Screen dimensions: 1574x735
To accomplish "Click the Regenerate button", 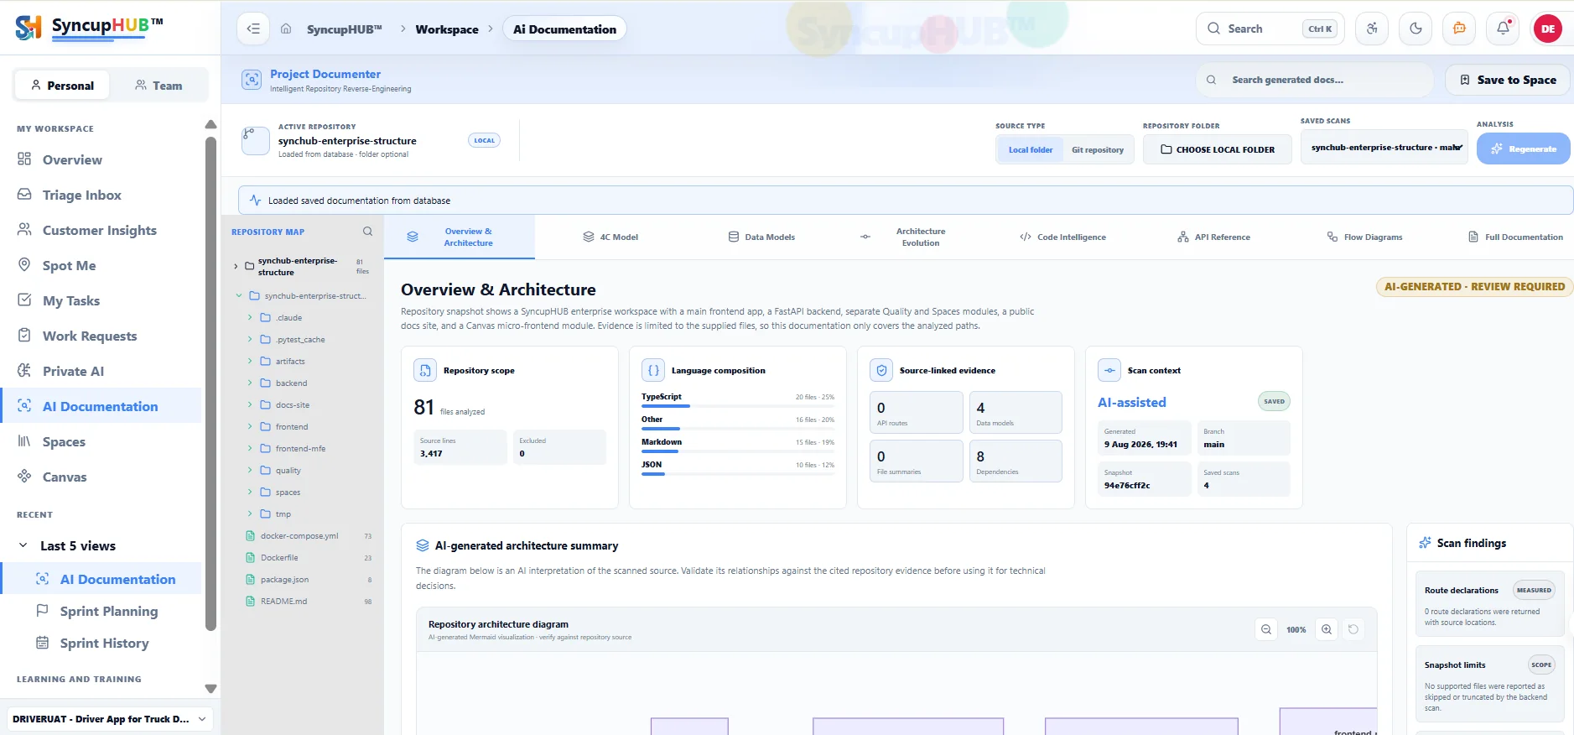I will coord(1523,149).
